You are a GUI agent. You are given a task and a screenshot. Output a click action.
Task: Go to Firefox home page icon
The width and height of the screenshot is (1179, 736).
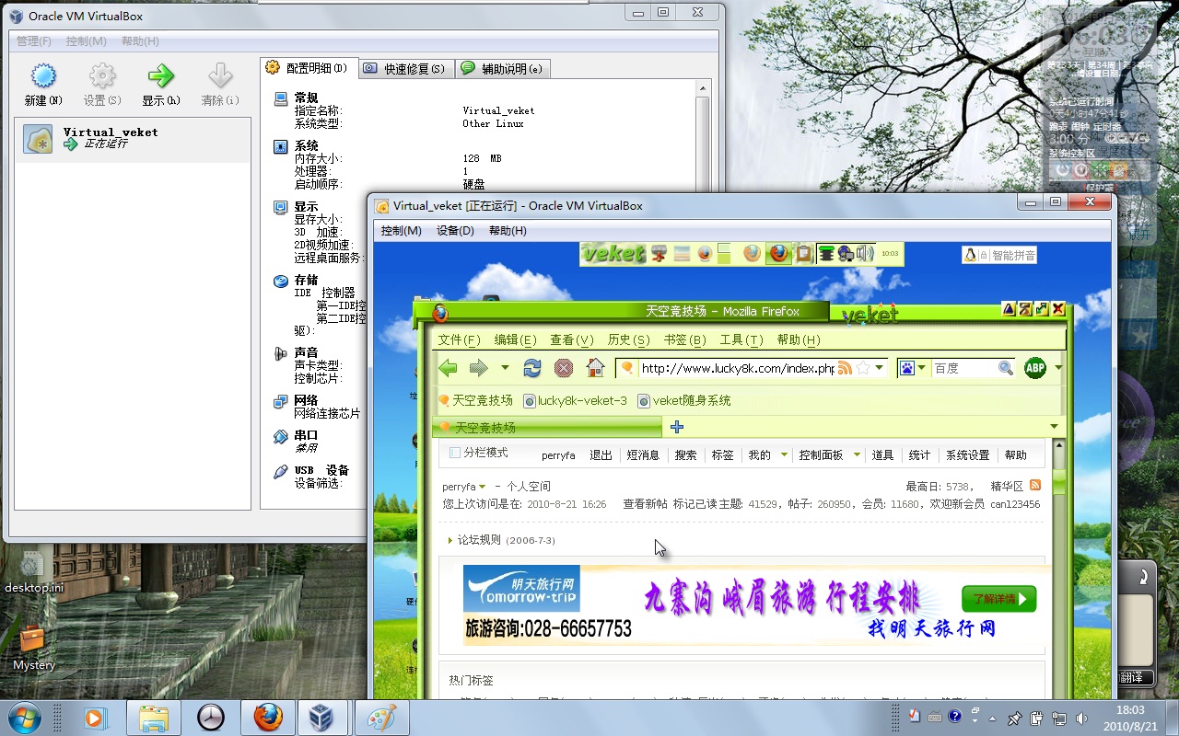point(595,368)
